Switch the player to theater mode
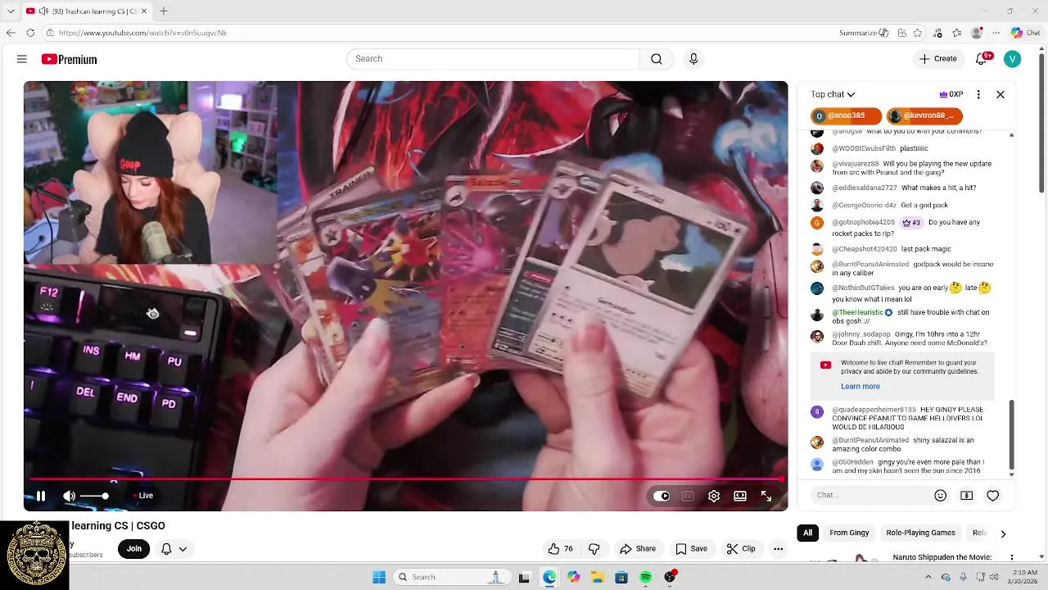This screenshot has width=1048, height=590. tap(740, 496)
